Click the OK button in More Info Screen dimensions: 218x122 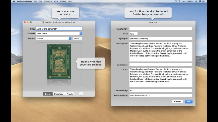click(x=189, y=102)
